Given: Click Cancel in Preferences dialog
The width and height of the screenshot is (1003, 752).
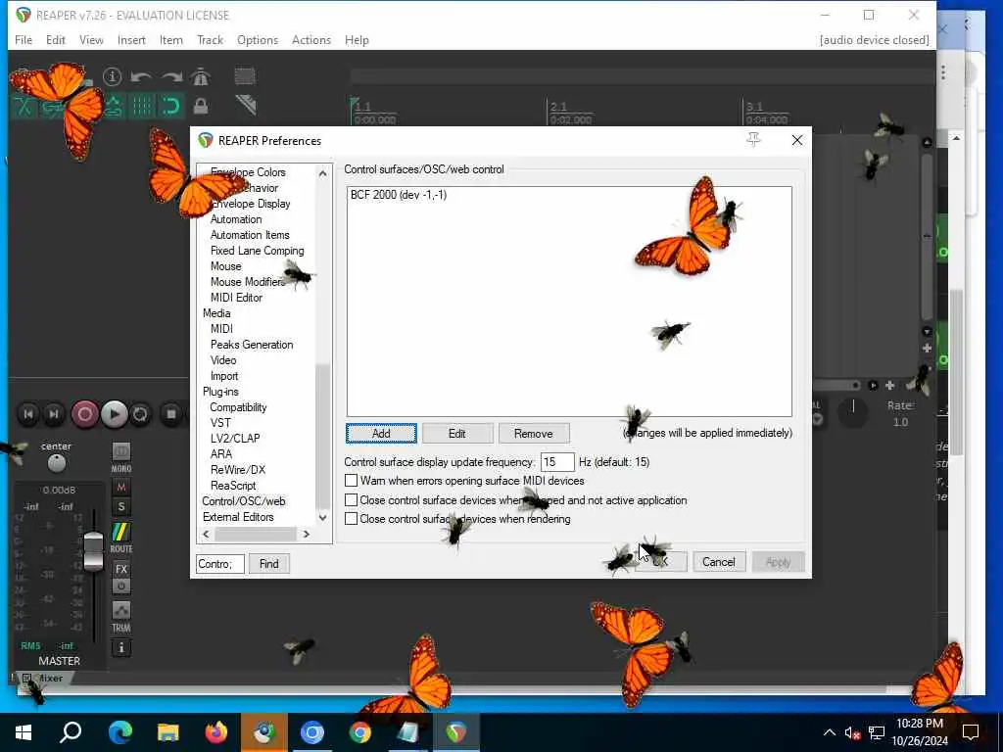Looking at the screenshot, I should [x=718, y=562].
